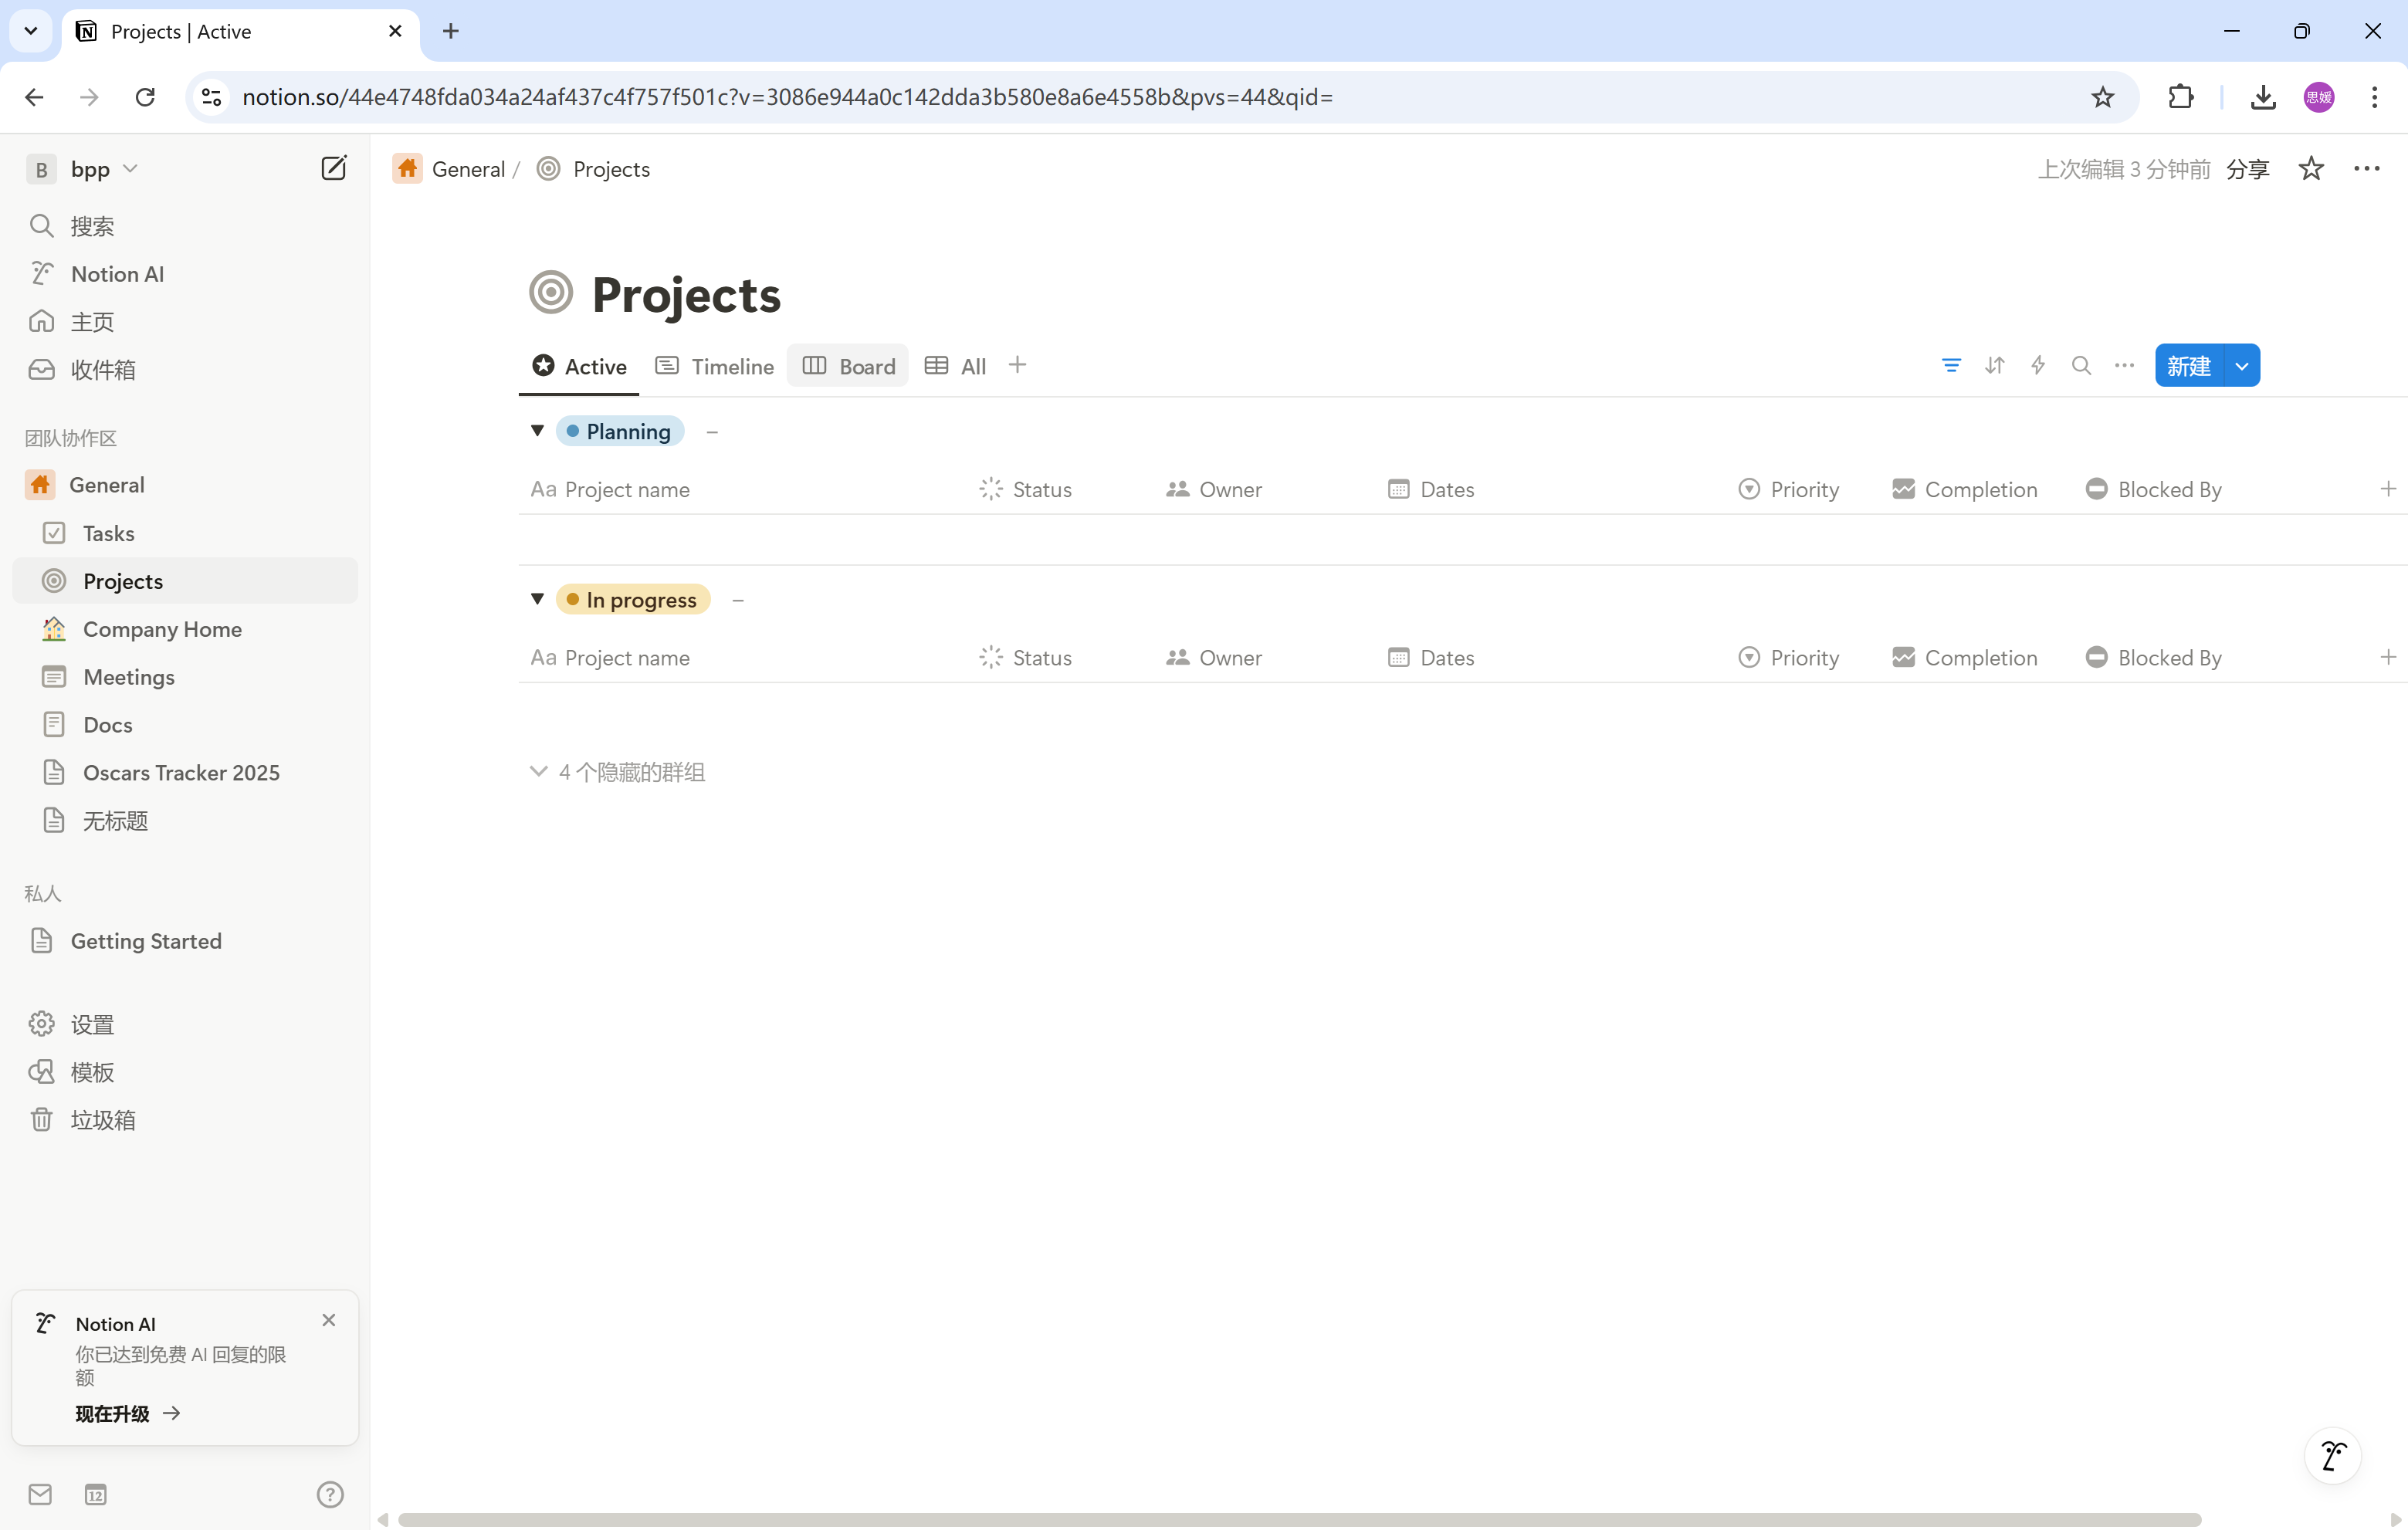Click the filter icon in database toolbar
The height and width of the screenshot is (1530, 2408).
tap(1950, 365)
